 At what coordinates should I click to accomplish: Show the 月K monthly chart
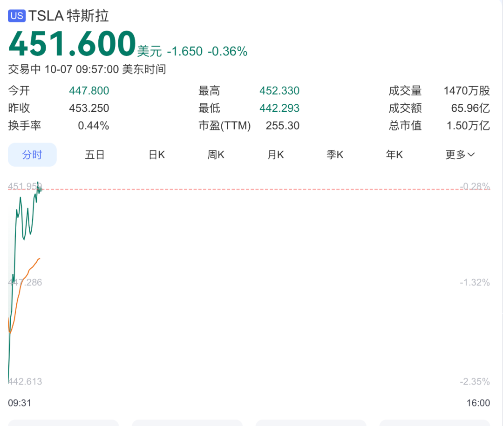pos(275,155)
